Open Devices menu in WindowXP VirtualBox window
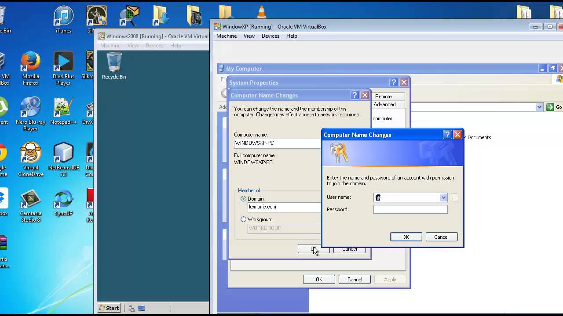This screenshot has height=316, width=563. click(x=271, y=36)
